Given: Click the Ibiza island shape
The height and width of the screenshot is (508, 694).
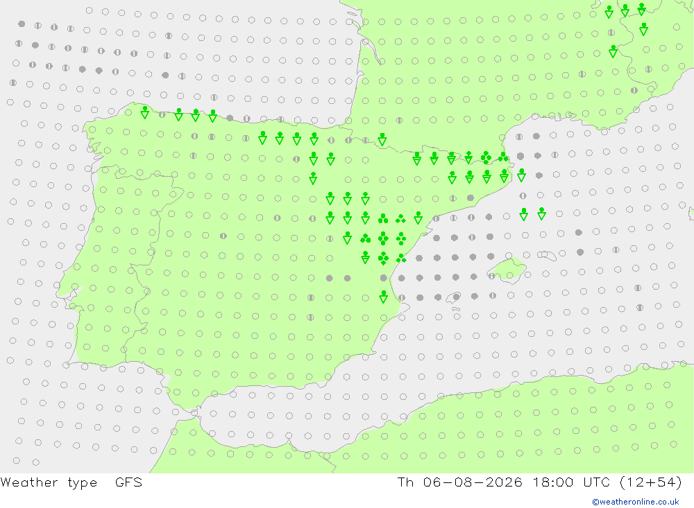Looking at the screenshot, I should (454, 297).
